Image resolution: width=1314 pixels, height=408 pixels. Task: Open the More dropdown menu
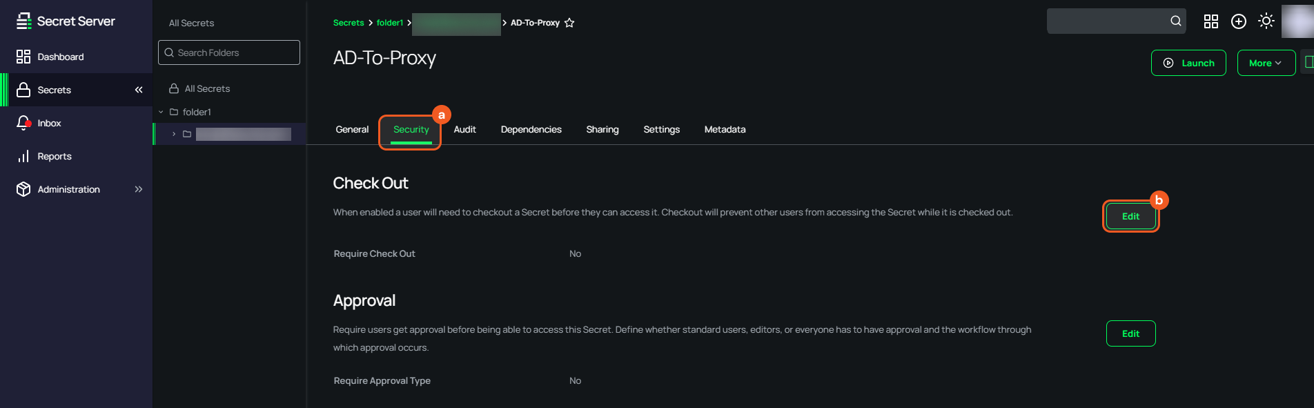point(1266,63)
